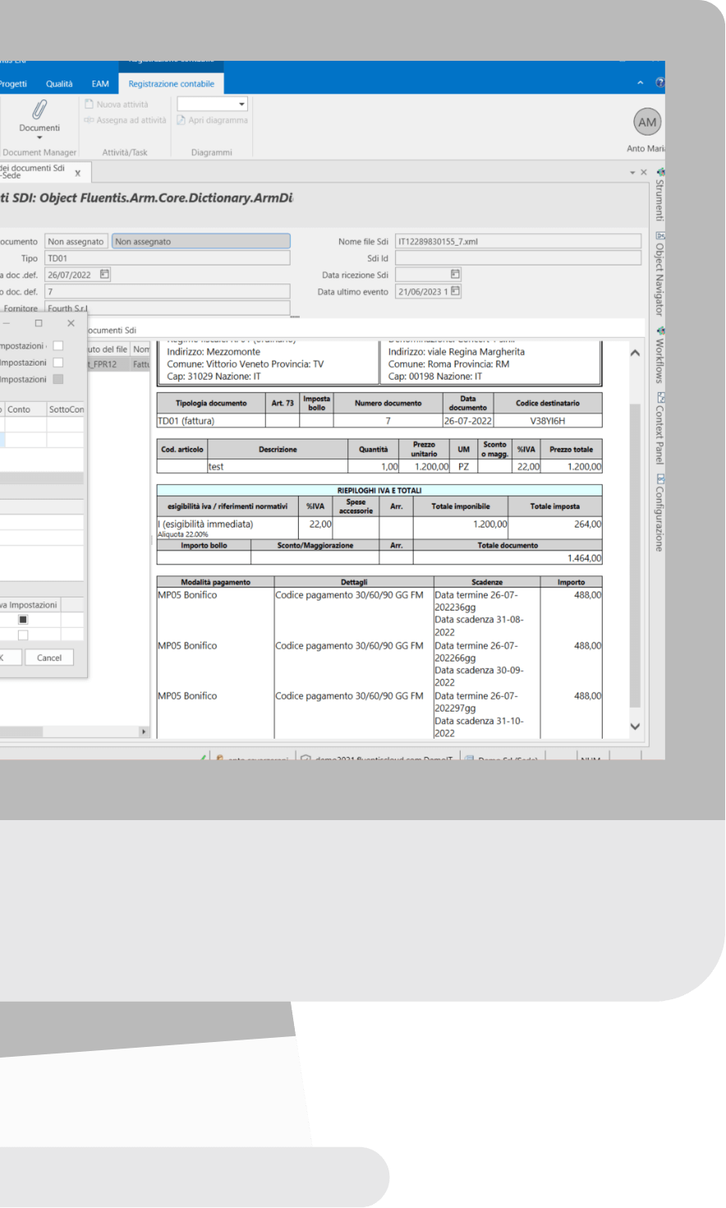Viewport: 726px width, 1208px height.
Task: Open the Configurazione side panel
Action: pyautogui.click(x=659, y=513)
